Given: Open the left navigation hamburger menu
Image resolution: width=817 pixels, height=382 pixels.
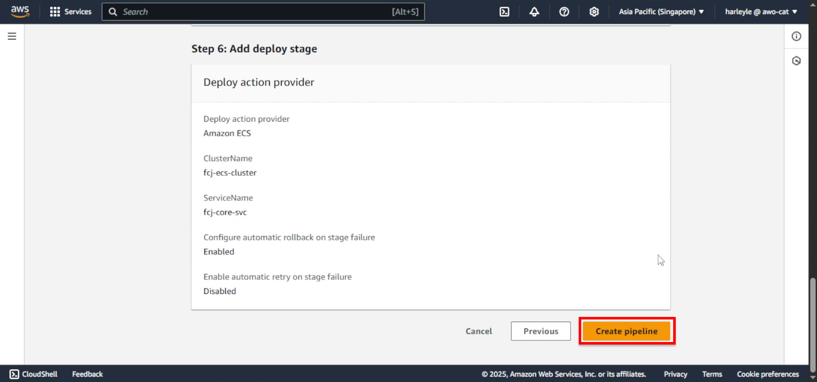Looking at the screenshot, I should [12, 36].
